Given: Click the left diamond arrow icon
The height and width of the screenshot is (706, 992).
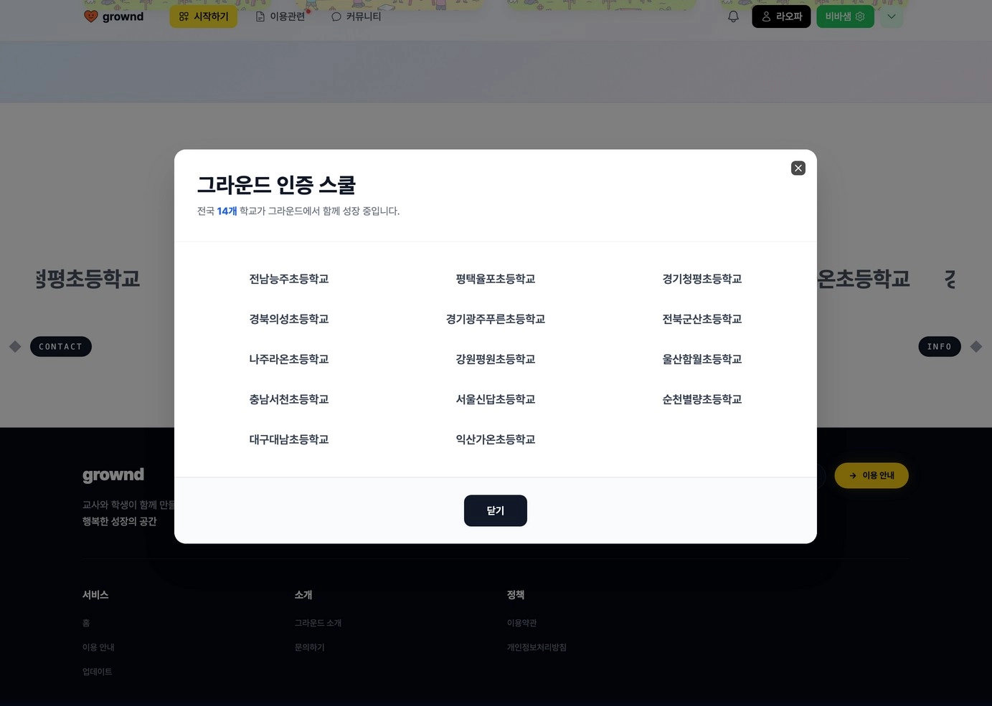Looking at the screenshot, I should [15, 346].
